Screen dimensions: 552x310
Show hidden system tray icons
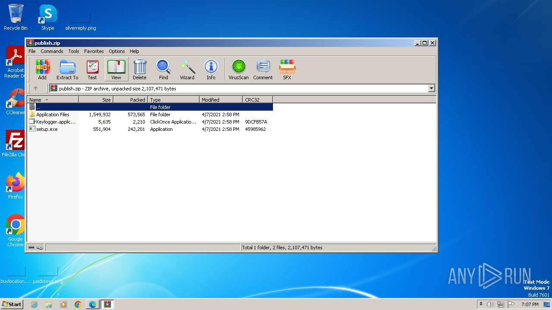click(481, 304)
